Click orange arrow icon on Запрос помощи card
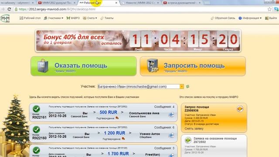Viewport: 279px width, 157px height. tap(240, 109)
